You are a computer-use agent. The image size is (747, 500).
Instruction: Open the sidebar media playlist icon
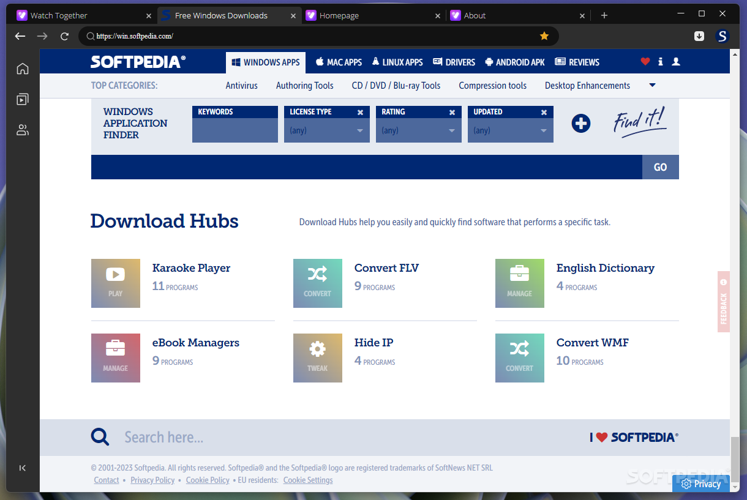(23, 99)
